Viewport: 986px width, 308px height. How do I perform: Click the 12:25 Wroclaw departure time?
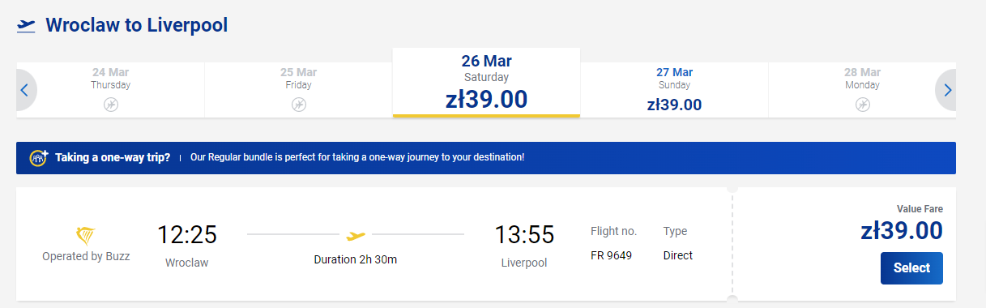[187, 235]
